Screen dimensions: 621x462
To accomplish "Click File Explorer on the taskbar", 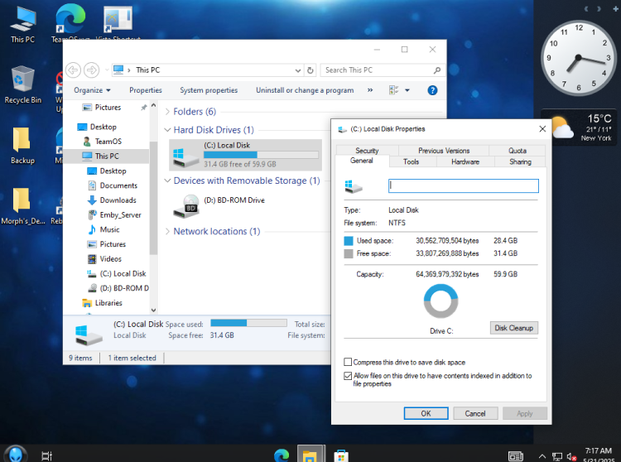I will 310,455.
